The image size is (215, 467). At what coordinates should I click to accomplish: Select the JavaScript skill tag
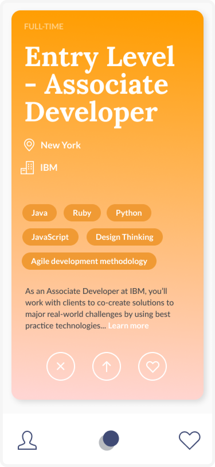(50, 237)
